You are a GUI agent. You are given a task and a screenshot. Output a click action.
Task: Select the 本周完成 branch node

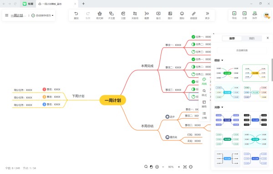point(147,66)
